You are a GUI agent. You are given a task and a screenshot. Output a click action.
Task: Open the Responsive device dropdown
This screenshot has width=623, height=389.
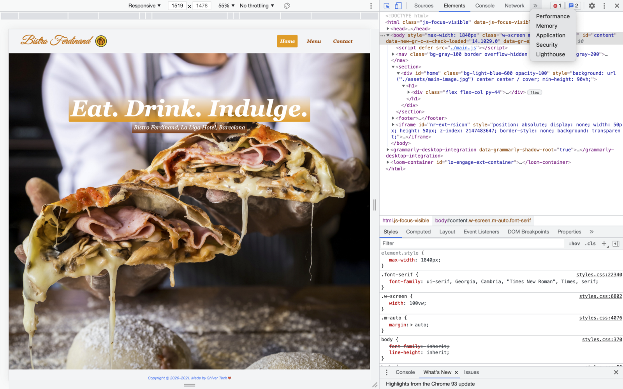[x=144, y=6]
